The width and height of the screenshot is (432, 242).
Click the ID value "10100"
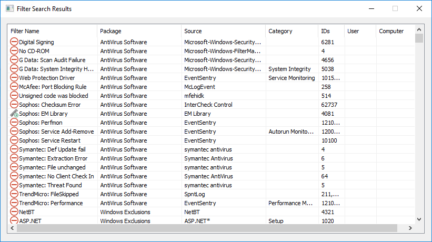(x=329, y=140)
